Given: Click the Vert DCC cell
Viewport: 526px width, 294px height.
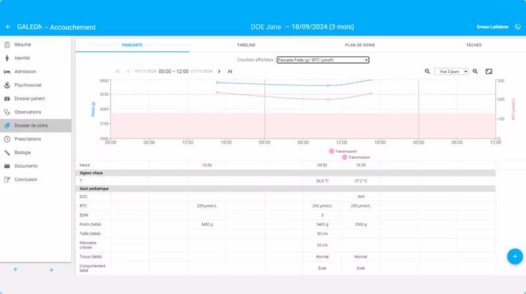Looking at the screenshot, I should coord(360,197).
